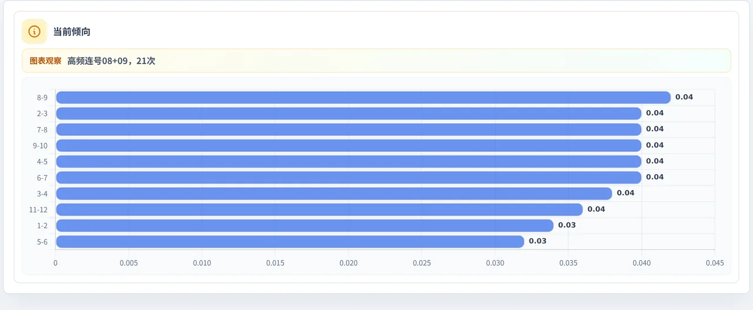
Task: Click the 11-12 y-axis category label
Action: click(x=38, y=209)
